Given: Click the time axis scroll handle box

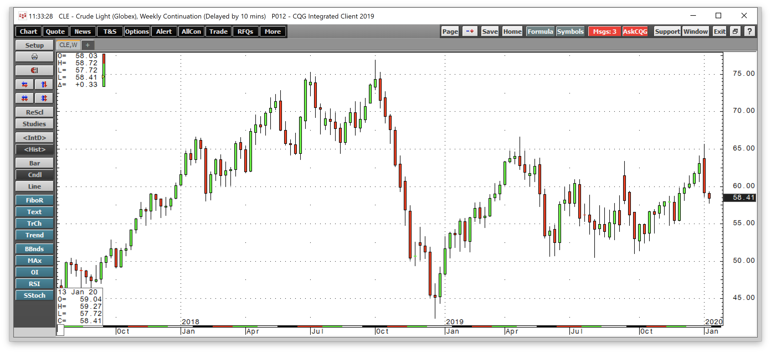Looking at the screenshot, I should click(60, 330).
